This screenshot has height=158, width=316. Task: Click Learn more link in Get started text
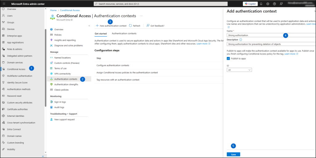[203, 44]
